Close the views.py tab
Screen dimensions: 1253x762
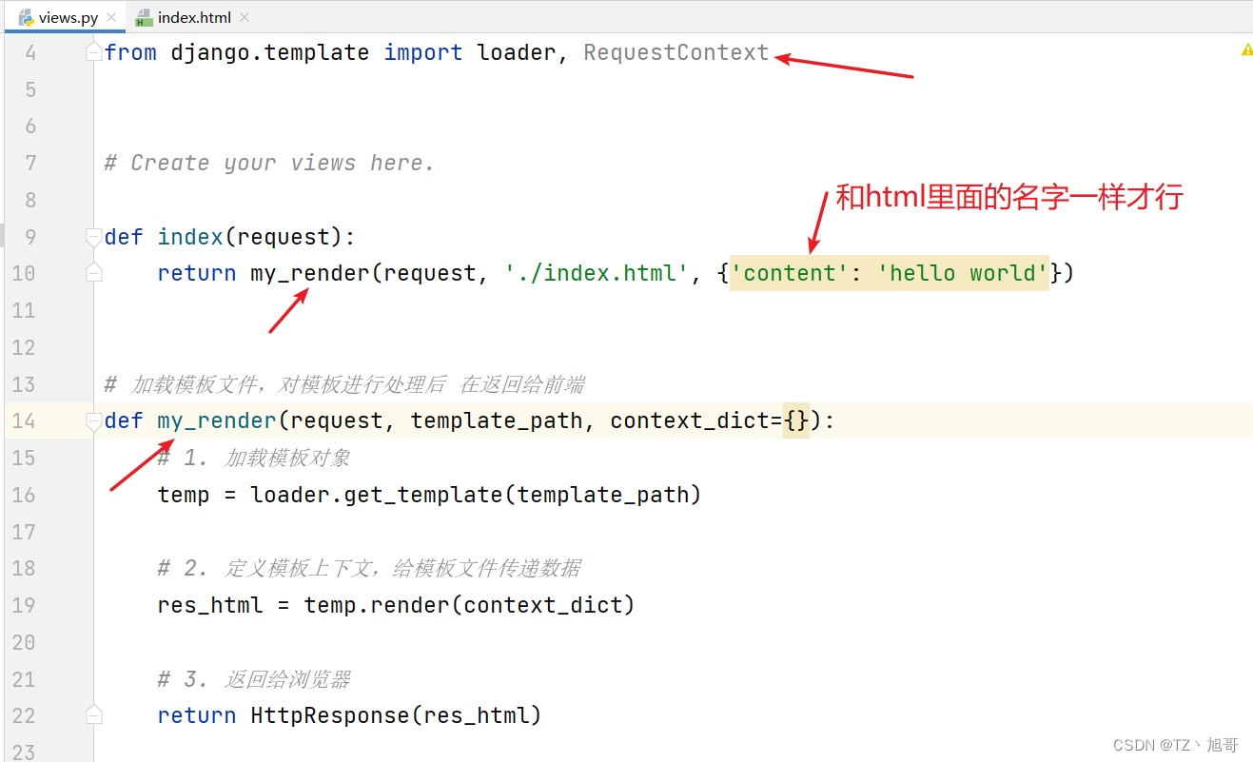point(112,18)
